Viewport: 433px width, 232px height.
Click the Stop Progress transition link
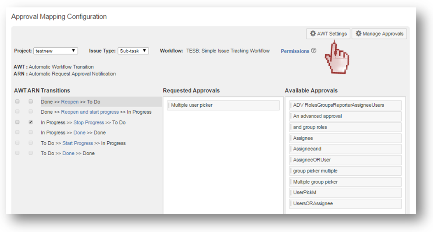(x=88, y=123)
